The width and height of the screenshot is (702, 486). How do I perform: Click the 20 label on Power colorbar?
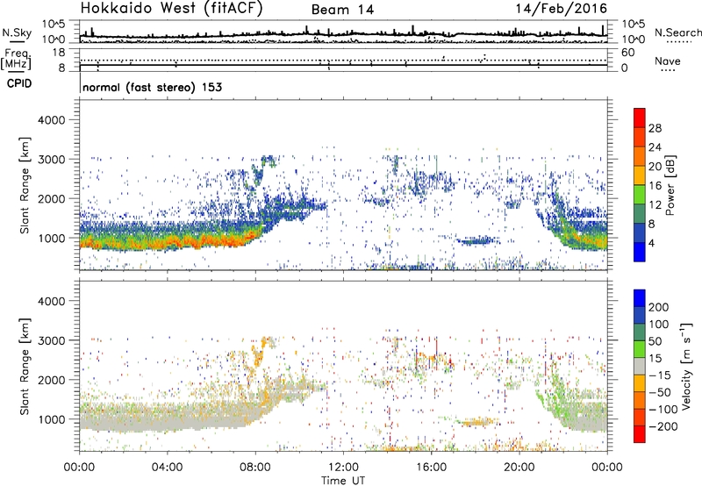point(655,167)
